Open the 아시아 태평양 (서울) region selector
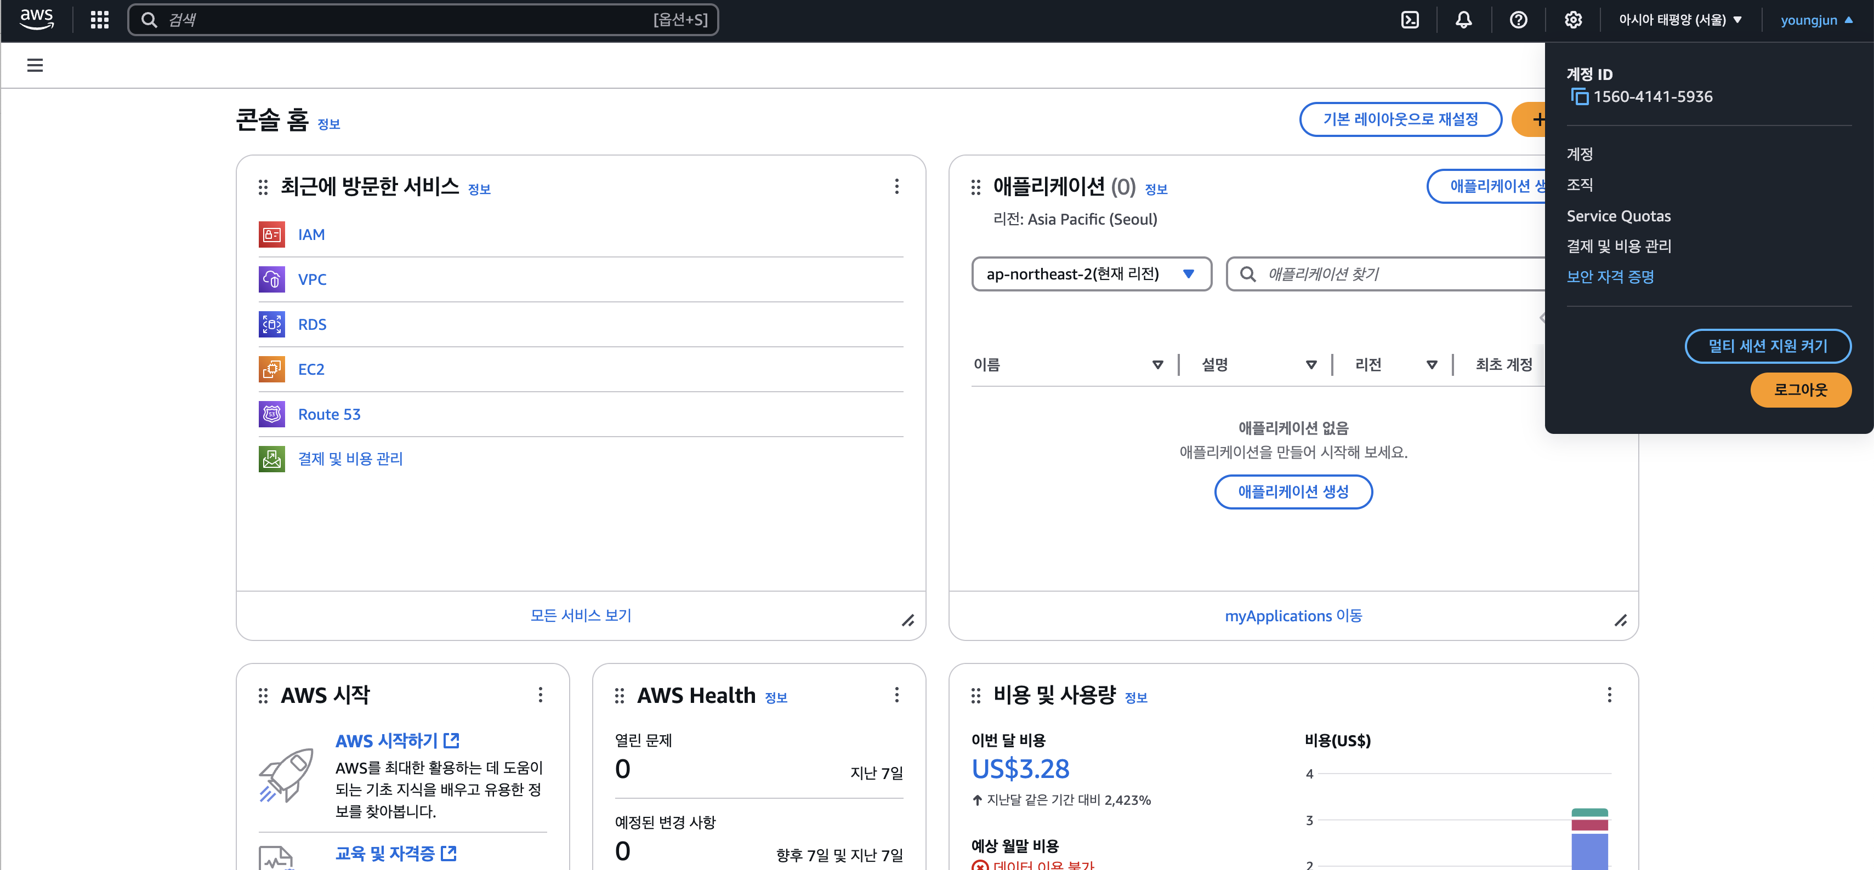This screenshot has height=870, width=1874. point(1679,20)
